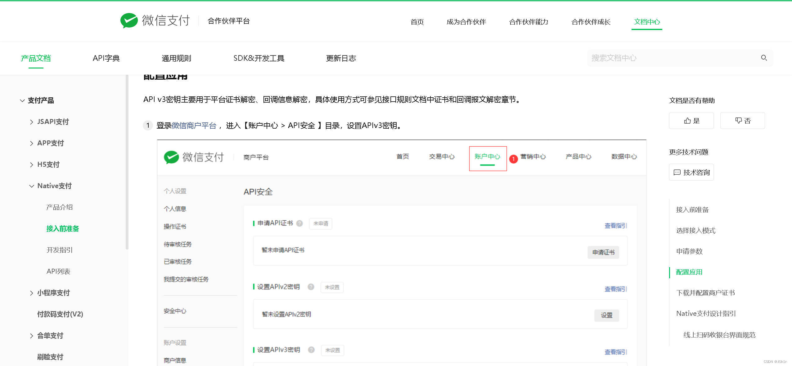Click help icon beside 设置APIv3密钥
This screenshot has height=366, width=792.
(x=311, y=350)
